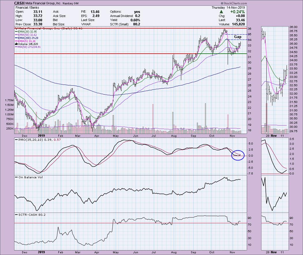Select the High value 33.72
The height and width of the screenshot is (255, 303).
[38, 16]
